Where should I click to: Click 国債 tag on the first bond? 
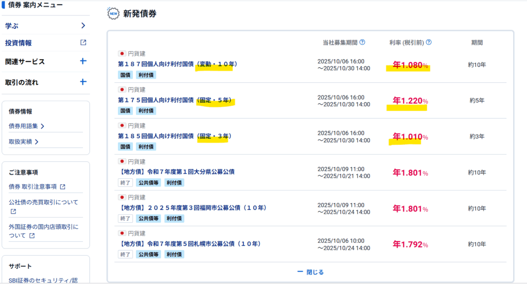pos(126,75)
